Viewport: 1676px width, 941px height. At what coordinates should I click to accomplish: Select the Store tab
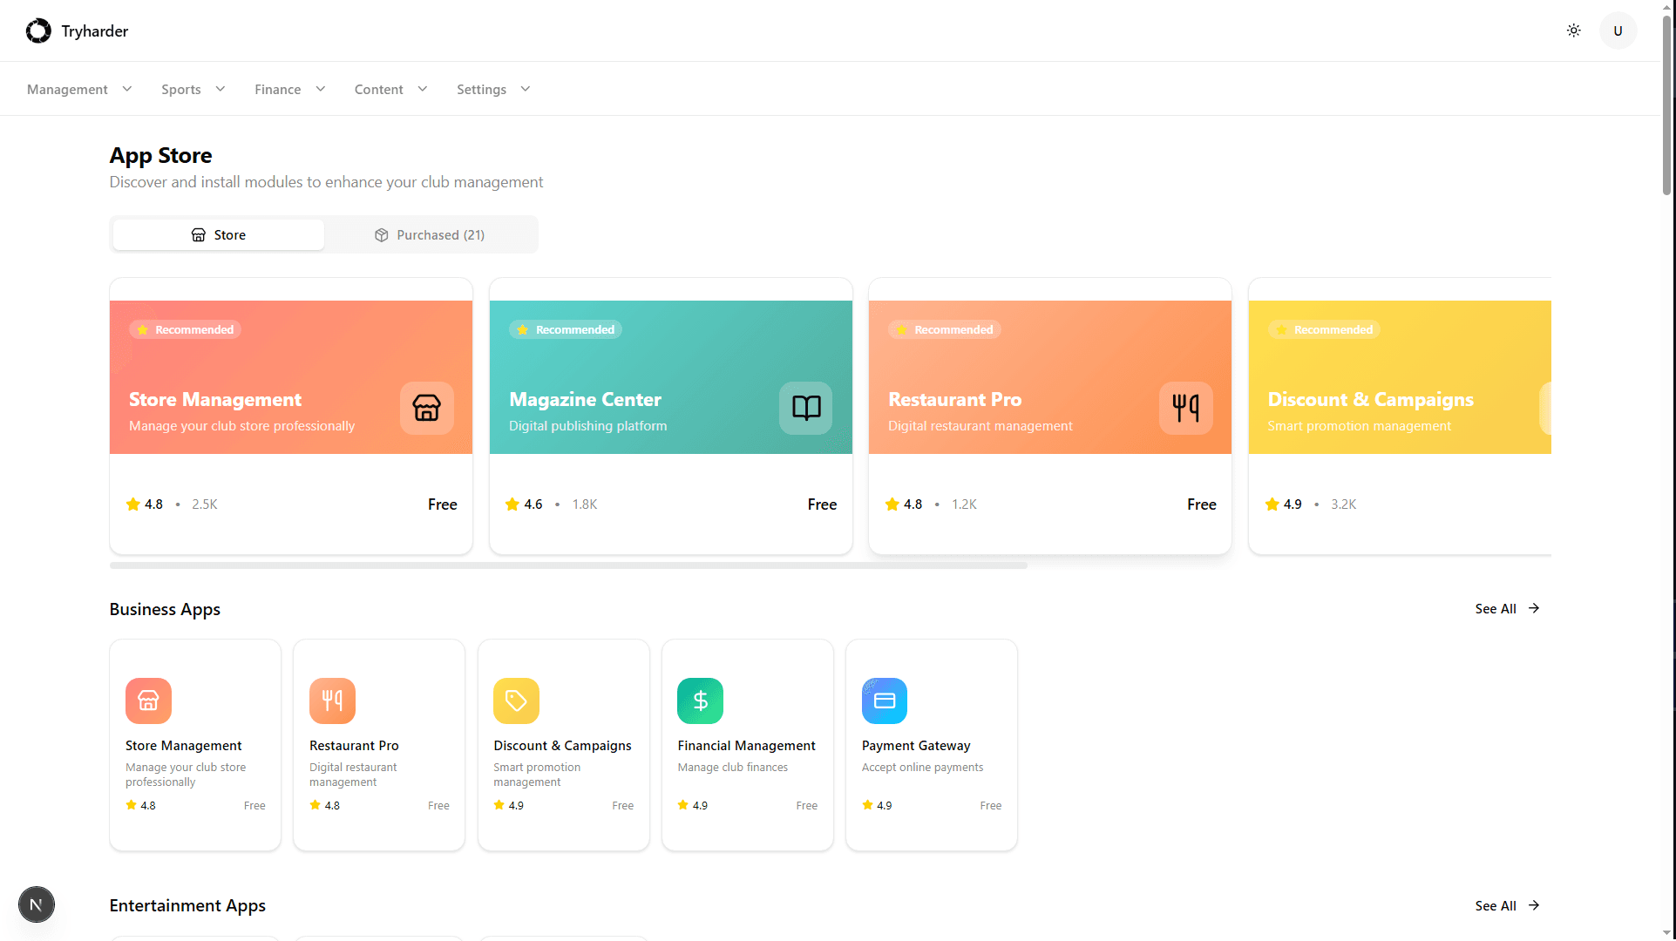(217, 234)
